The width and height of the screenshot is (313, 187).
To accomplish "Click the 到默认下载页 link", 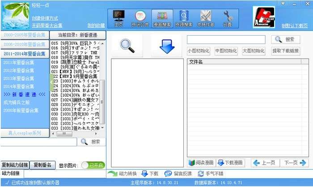I will (x=295, y=25).
